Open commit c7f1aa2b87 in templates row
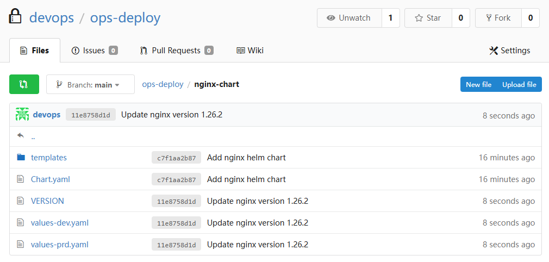Screen dimensions: 549x262 pyautogui.click(x=177, y=158)
